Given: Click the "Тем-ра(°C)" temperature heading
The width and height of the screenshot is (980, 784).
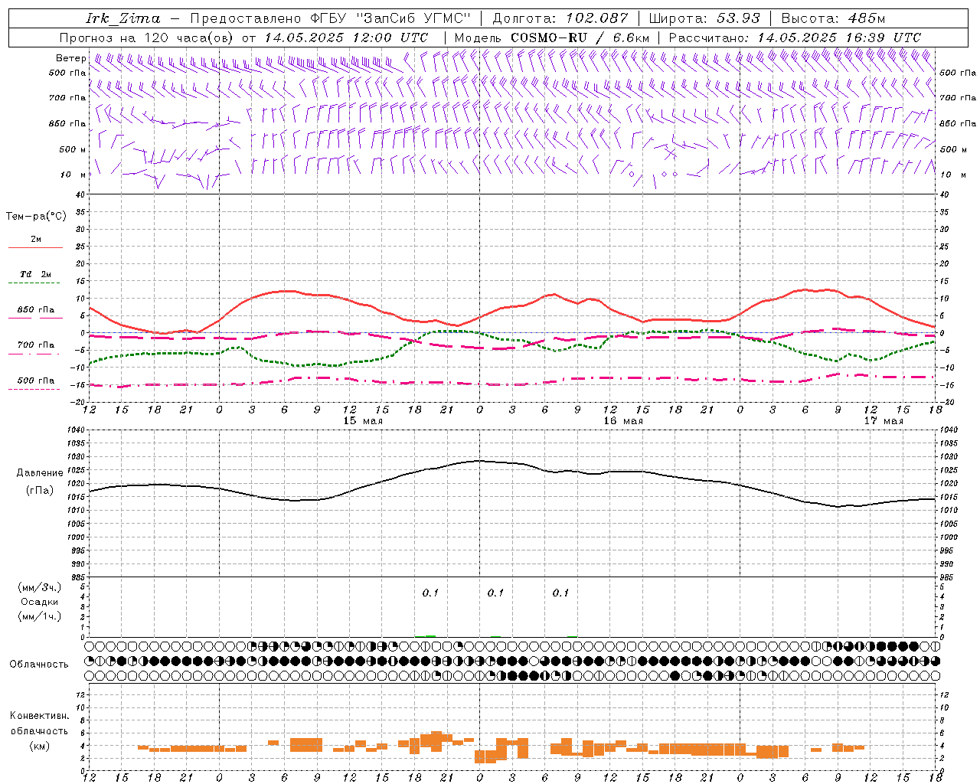Looking at the screenshot, I should 36,216.
